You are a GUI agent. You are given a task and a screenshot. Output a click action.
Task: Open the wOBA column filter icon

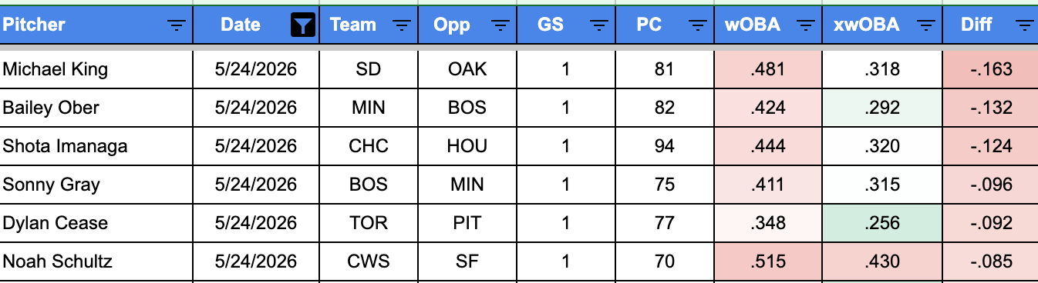tap(806, 25)
